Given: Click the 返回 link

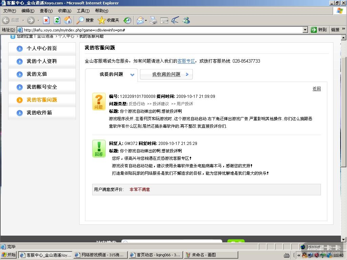Looking at the screenshot, I should (x=317, y=89).
